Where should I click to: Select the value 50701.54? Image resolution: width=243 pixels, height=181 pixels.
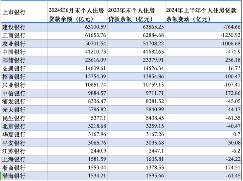pyautogui.click(x=96, y=43)
